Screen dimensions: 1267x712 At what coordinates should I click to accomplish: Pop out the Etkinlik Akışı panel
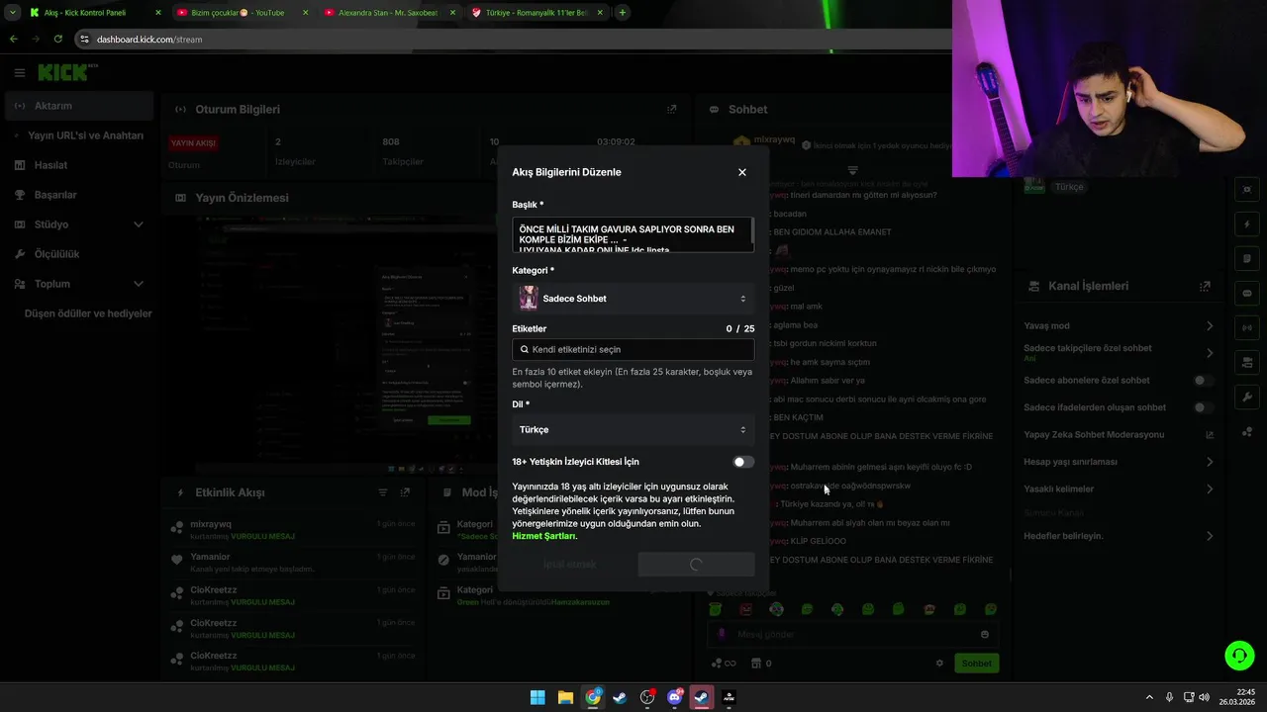coord(405,492)
